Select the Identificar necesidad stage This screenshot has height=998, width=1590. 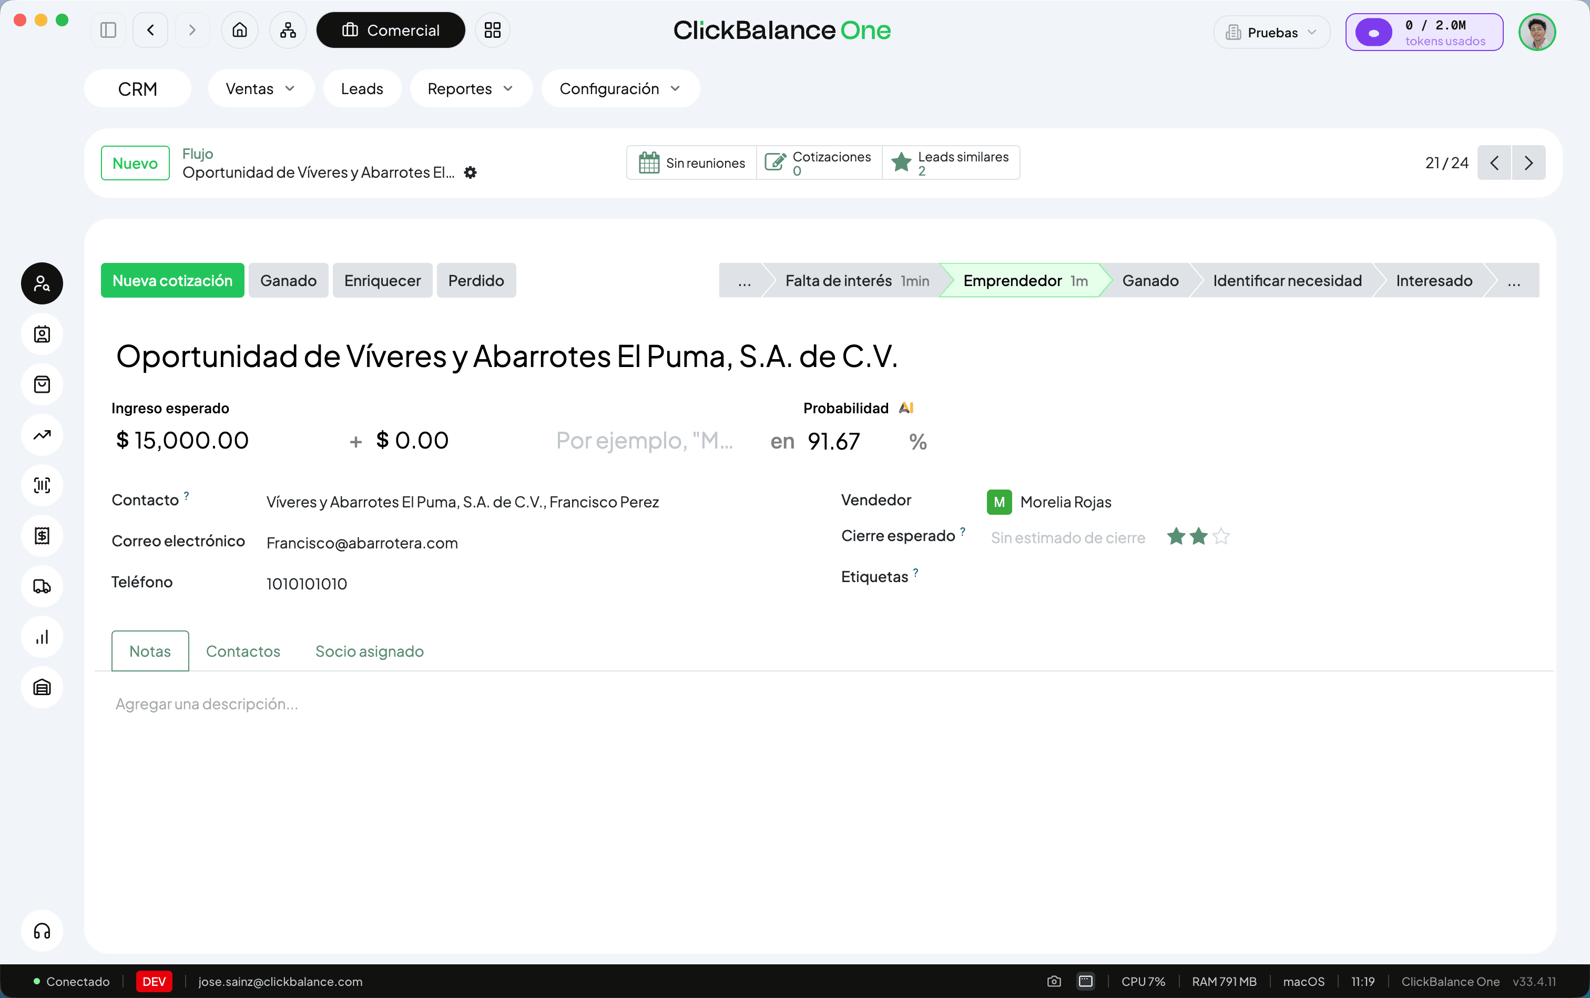tap(1287, 281)
